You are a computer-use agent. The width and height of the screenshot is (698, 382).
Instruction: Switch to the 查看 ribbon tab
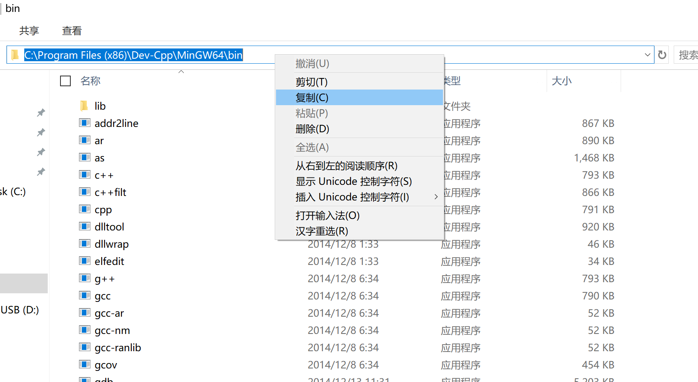pos(71,30)
